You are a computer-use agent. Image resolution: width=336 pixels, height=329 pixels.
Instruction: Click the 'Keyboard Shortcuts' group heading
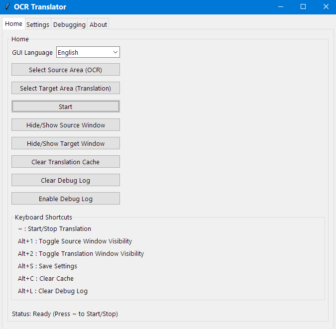(43, 217)
